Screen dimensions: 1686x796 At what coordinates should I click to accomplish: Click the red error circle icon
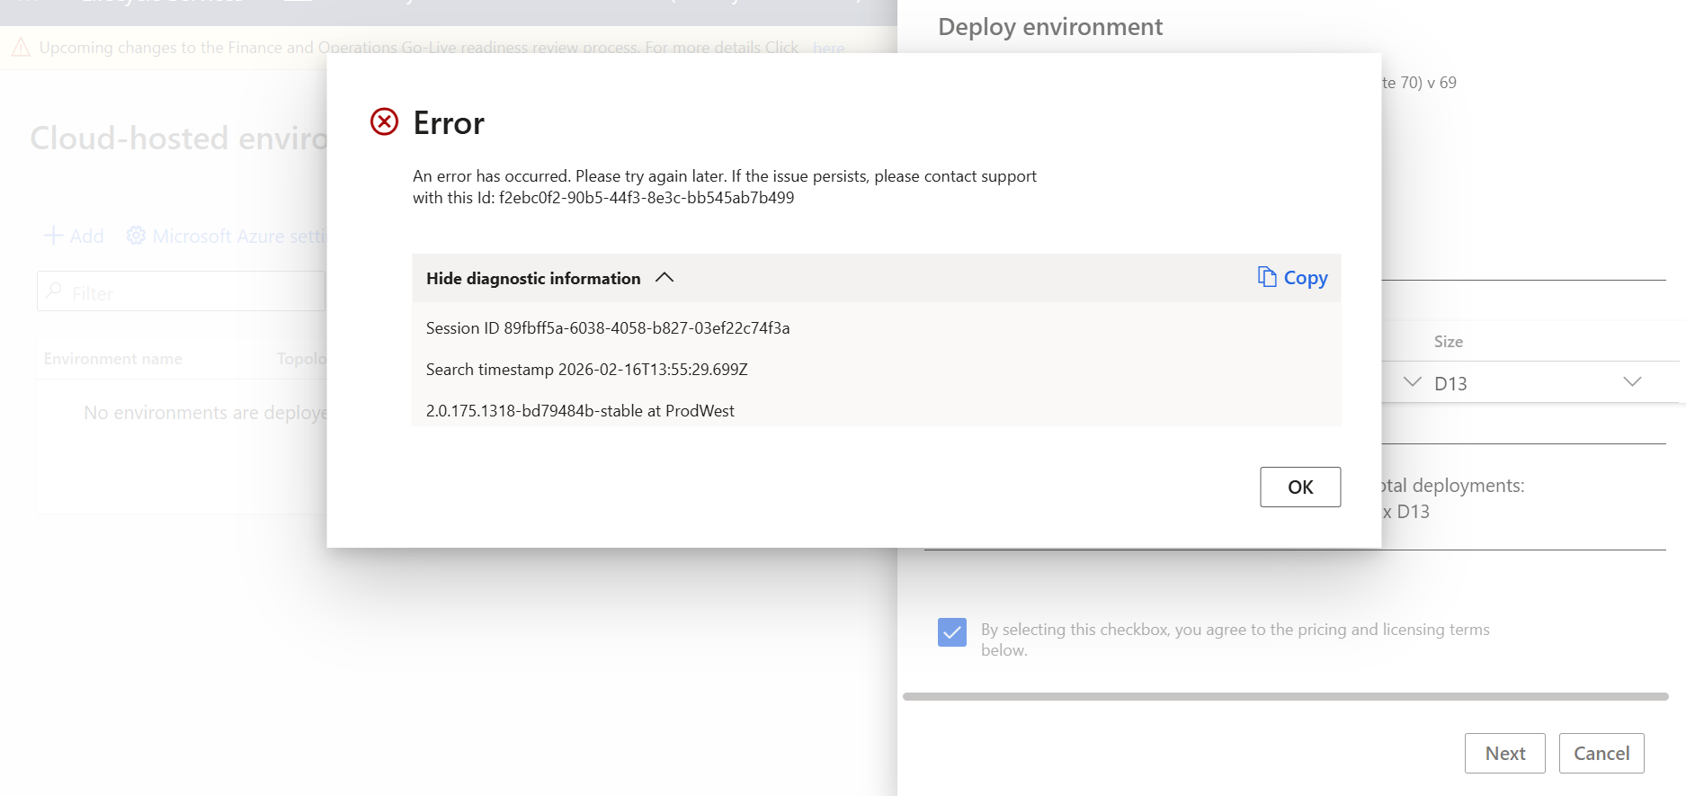tap(384, 121)
